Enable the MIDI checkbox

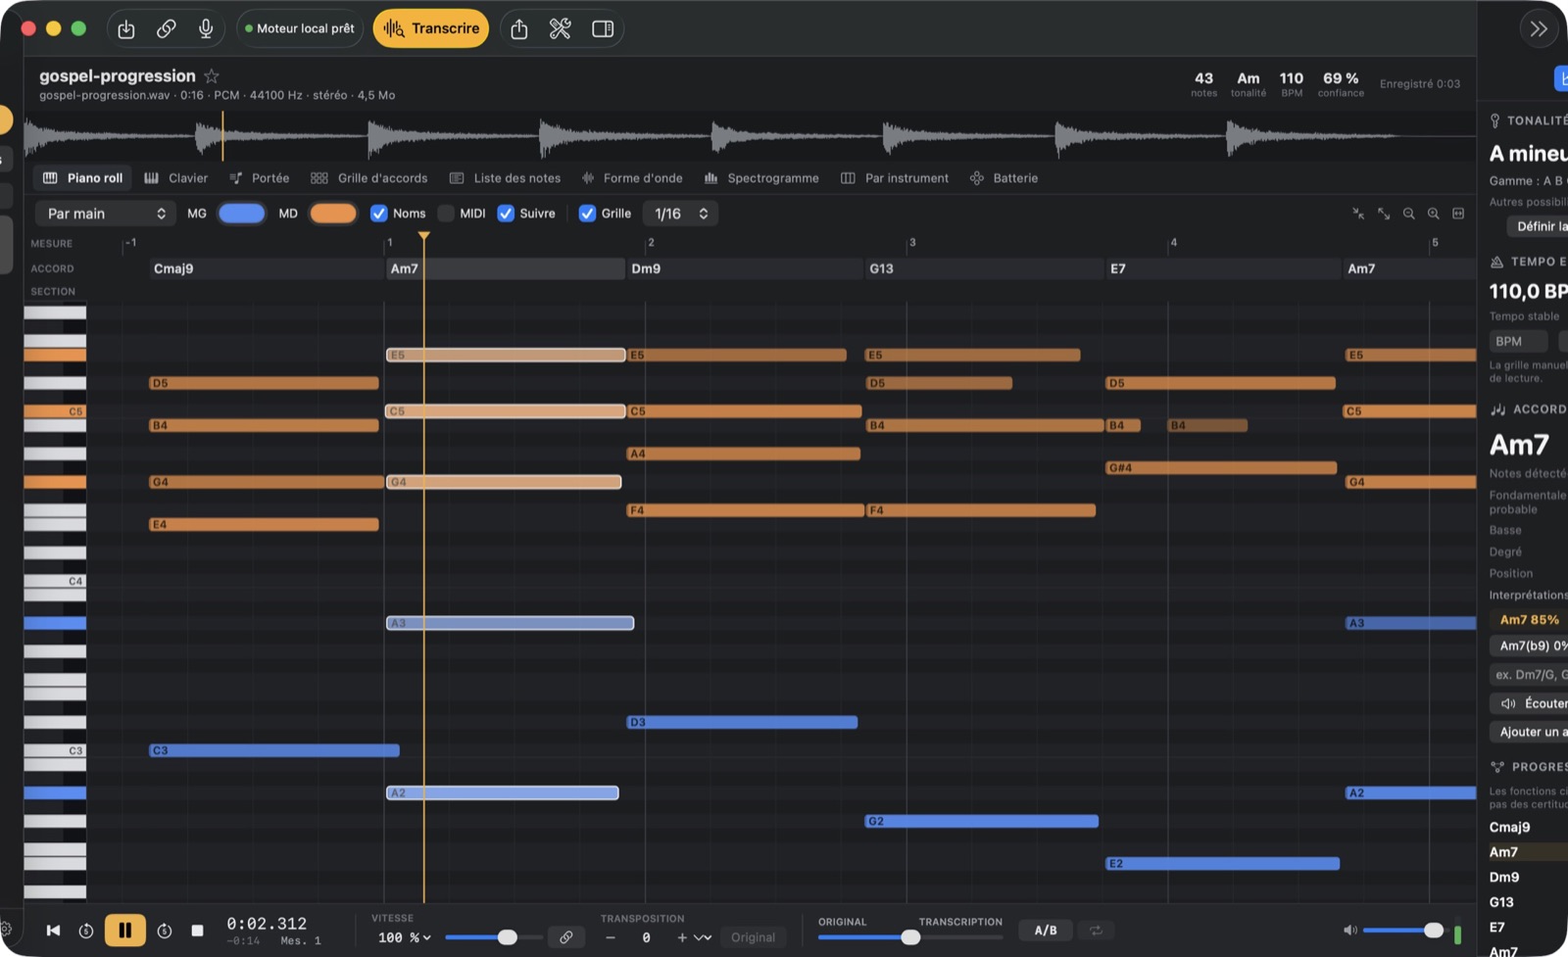[x=446, y=214]
